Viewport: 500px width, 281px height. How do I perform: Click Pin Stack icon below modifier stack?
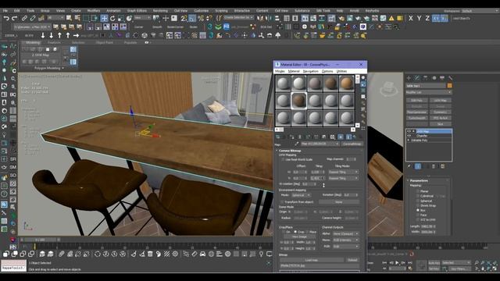pos(409,166)
